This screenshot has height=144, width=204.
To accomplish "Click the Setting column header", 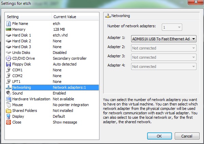I will click(x=28, y=17).
